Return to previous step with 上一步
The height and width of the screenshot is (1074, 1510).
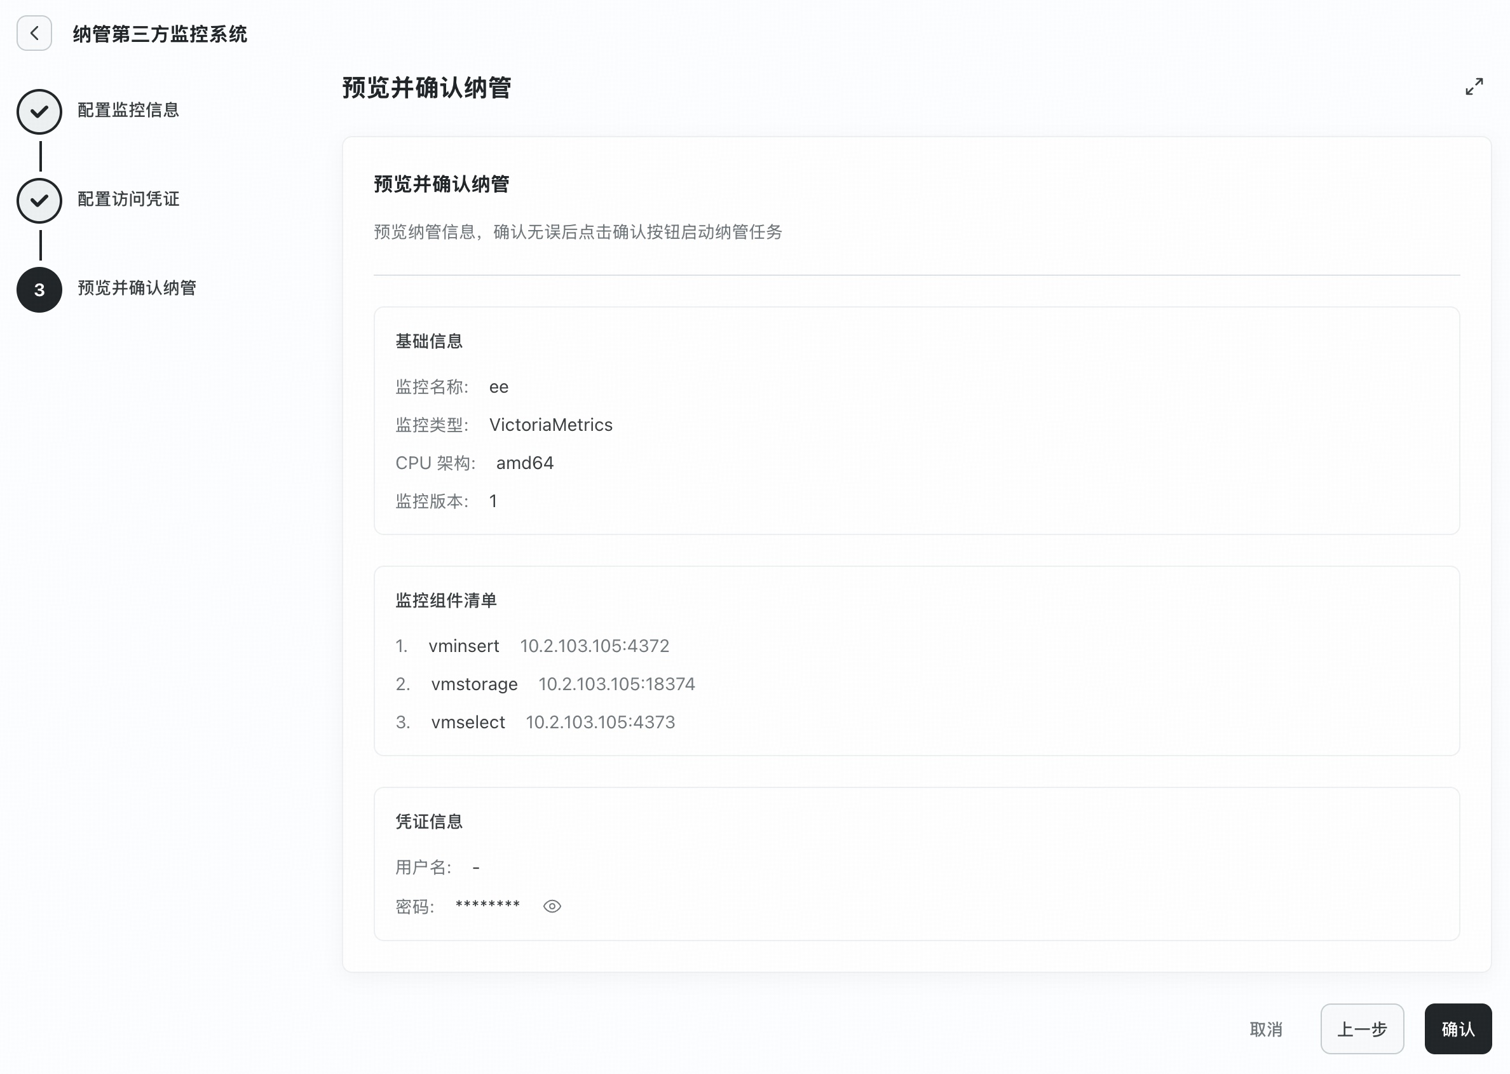click(x=1362, y=1029)
